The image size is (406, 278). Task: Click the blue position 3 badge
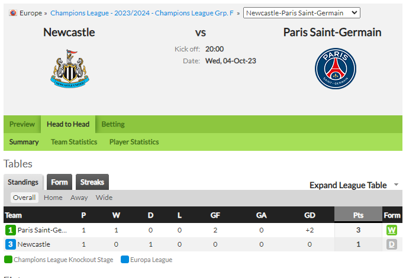[11, 244]
